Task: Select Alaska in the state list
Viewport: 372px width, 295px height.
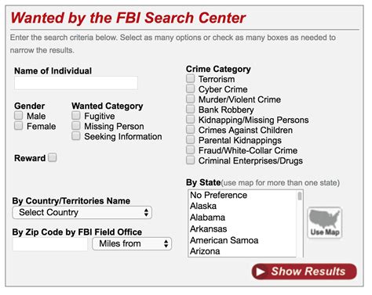Action: point(243,206)
